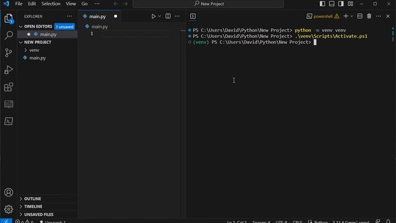The width and height of the screenshot is (396, 223).
Task: Open Run Python File dropdown arrow
Action: (x=160, y=16)
